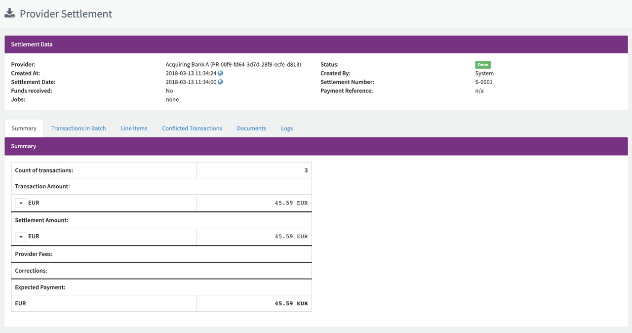Click the Expected Payment 45.59 EUR total
632x333 pixels.
[291, 303]
